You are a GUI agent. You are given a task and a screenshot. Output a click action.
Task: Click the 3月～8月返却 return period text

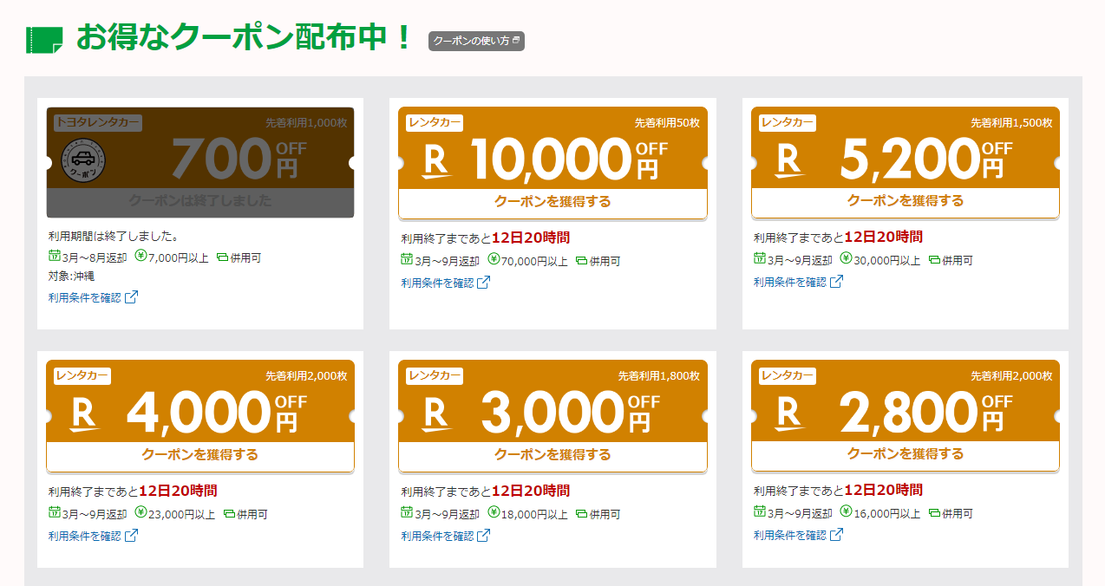click(x=95, y=257)
